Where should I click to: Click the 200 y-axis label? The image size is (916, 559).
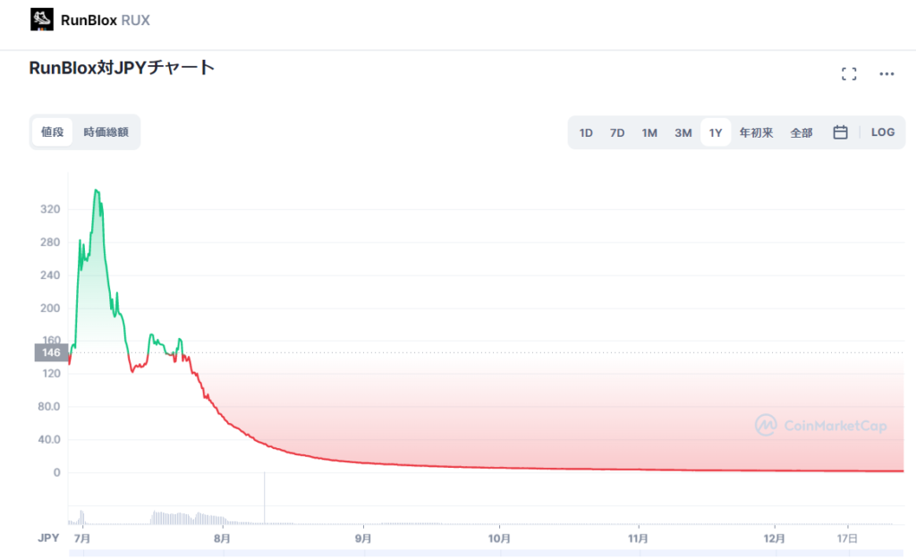tap(50, 308)
